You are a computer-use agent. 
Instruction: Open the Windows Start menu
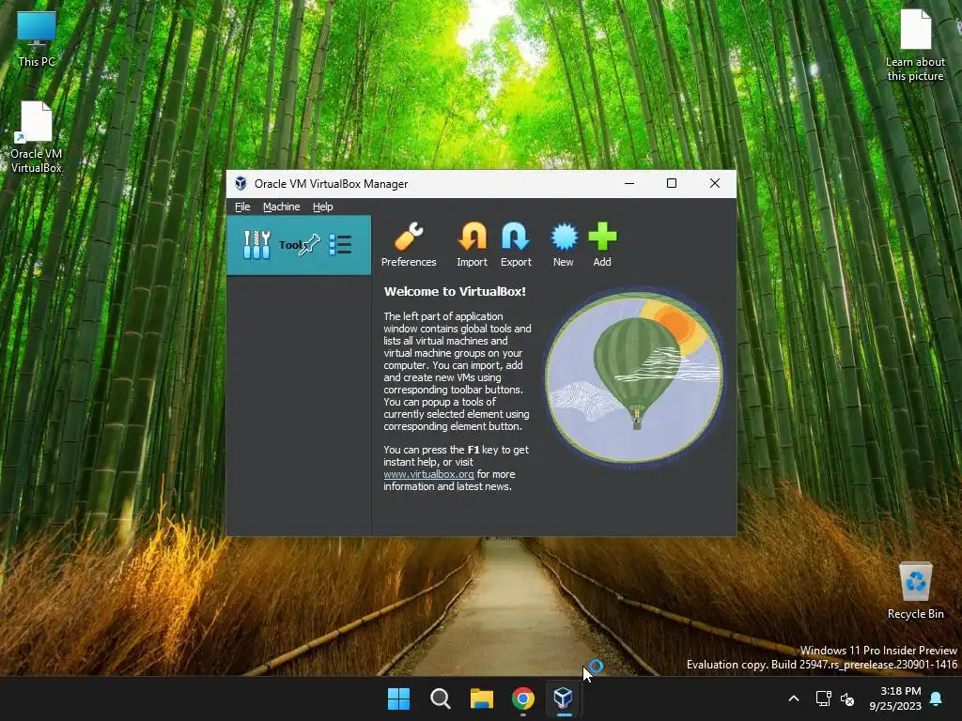(398, 698)
